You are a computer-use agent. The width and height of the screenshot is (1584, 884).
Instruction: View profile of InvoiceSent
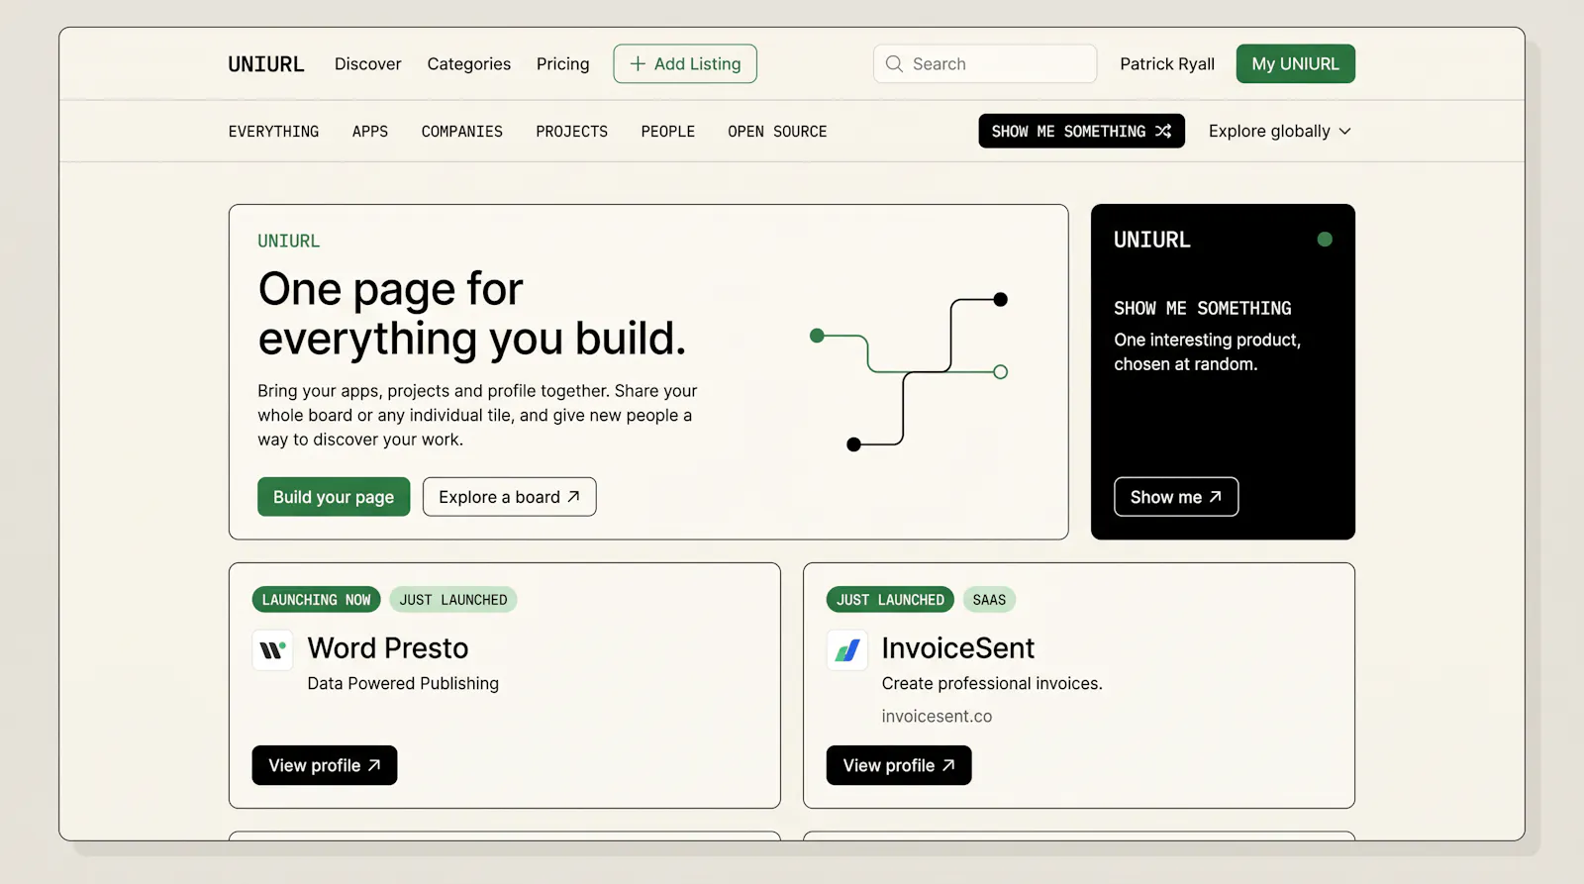point(899,765)
